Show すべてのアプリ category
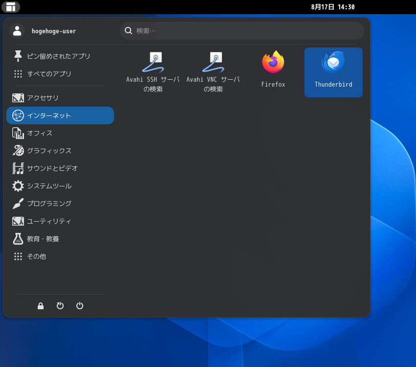 (x=60, y=74)
